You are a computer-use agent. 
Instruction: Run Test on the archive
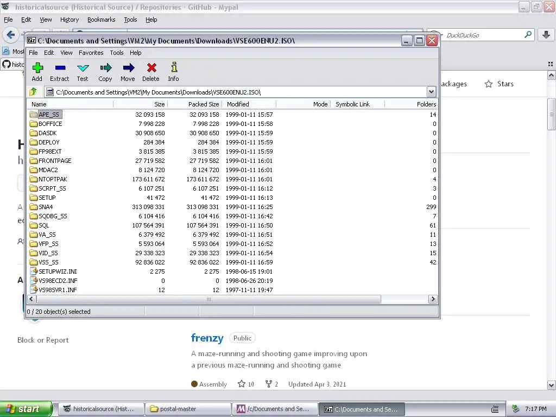[83, 67]
